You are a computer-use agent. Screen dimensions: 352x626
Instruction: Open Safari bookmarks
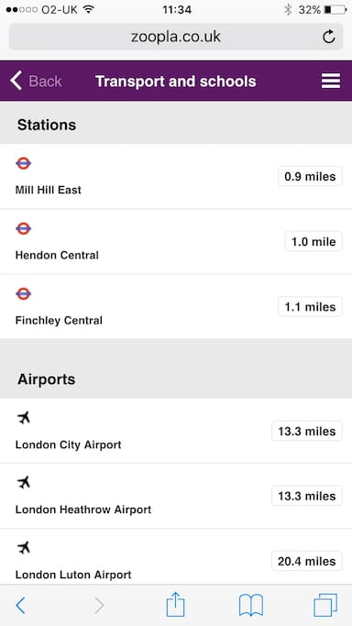tap(251, 606)
